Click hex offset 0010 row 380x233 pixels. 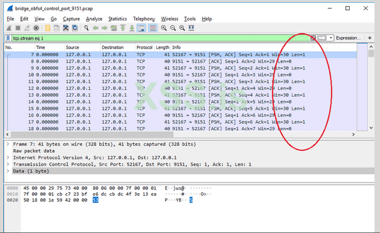12,194
